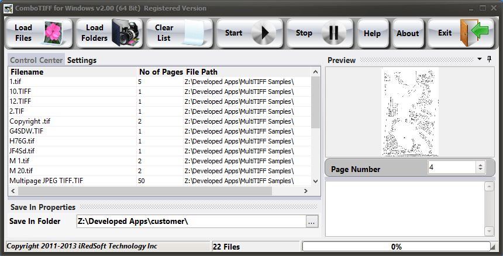Click the Clear List button
The image size is (503, 256).
180,33
